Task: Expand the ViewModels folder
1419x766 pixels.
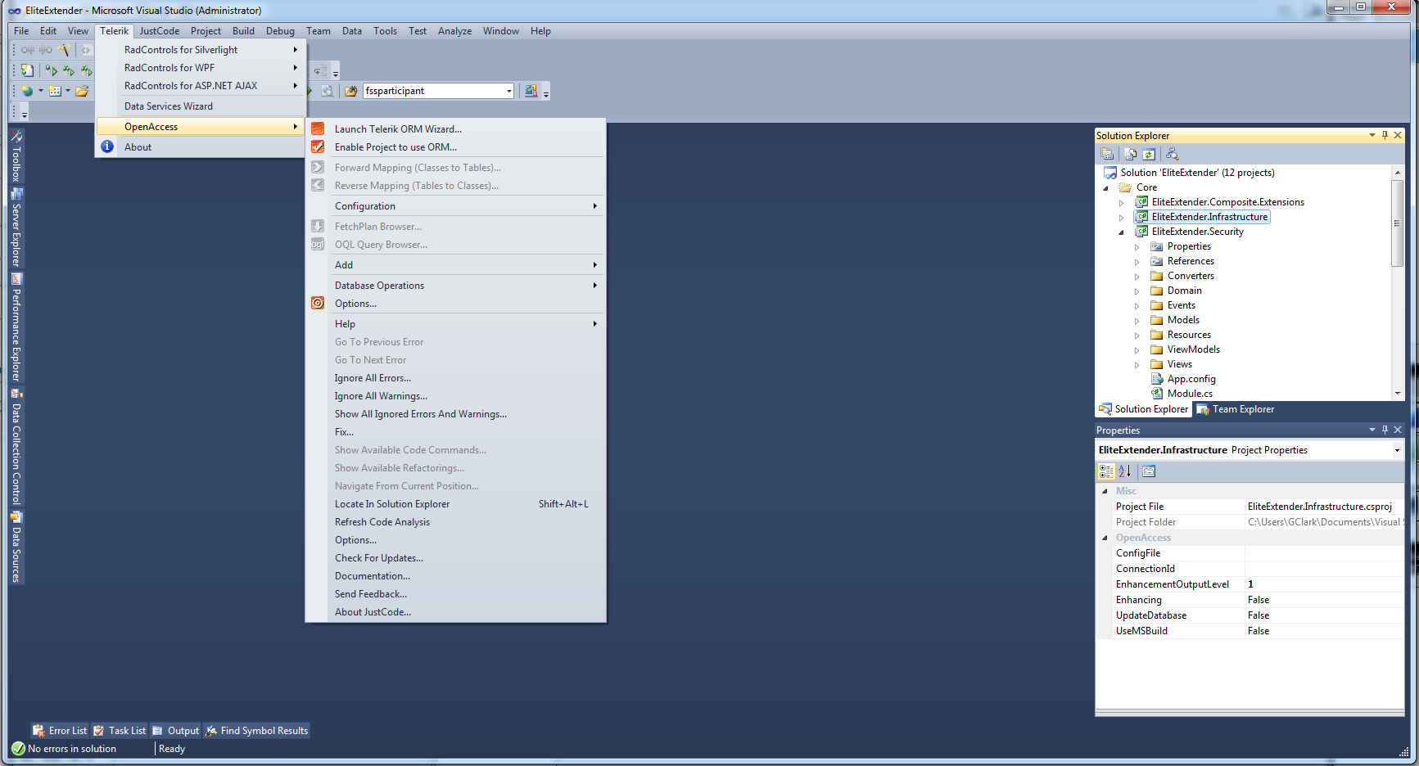Action: coord(1137,349)
